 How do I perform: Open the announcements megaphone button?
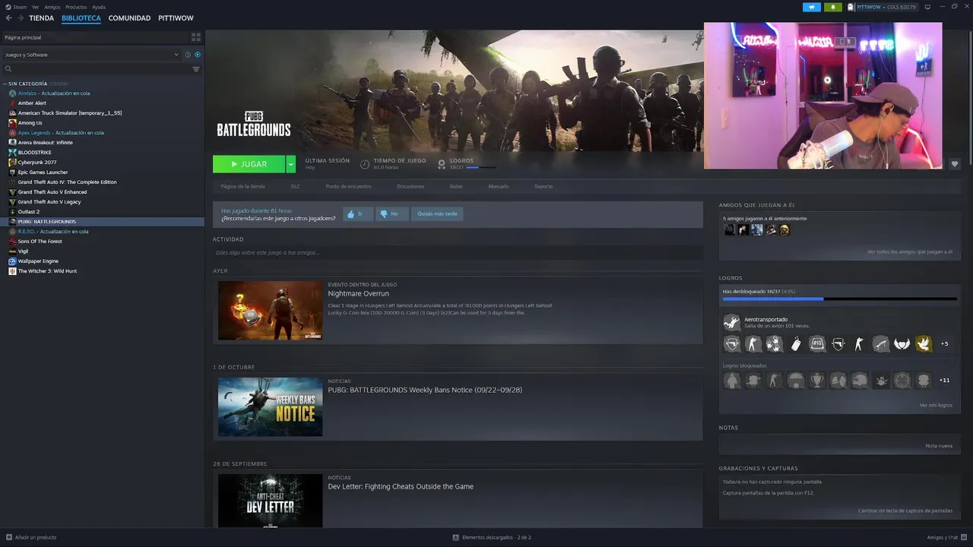pos(811,7)
